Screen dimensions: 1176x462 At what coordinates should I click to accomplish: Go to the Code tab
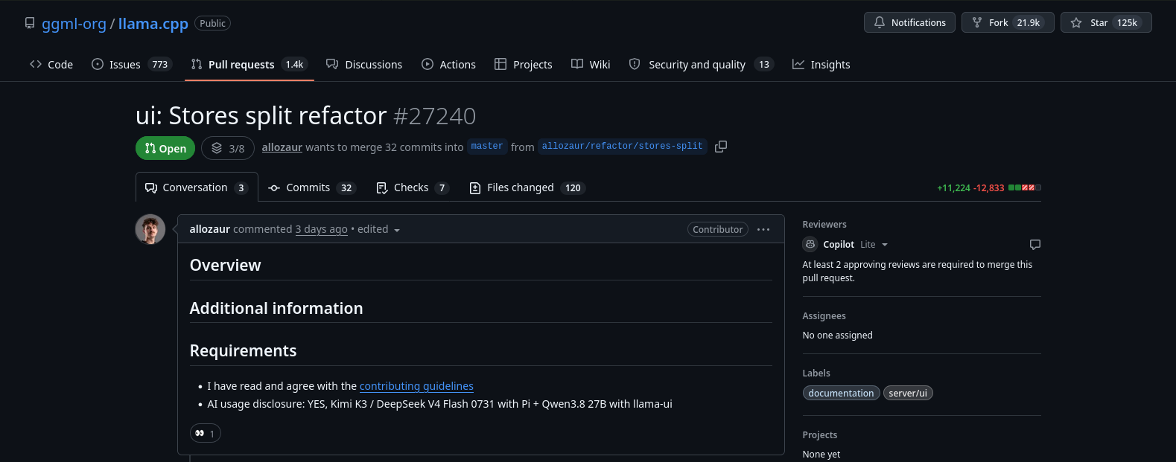coord(51,65)
